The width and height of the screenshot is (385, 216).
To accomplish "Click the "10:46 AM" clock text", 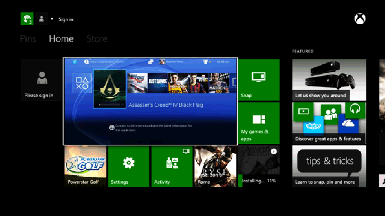I will point(223,62).
